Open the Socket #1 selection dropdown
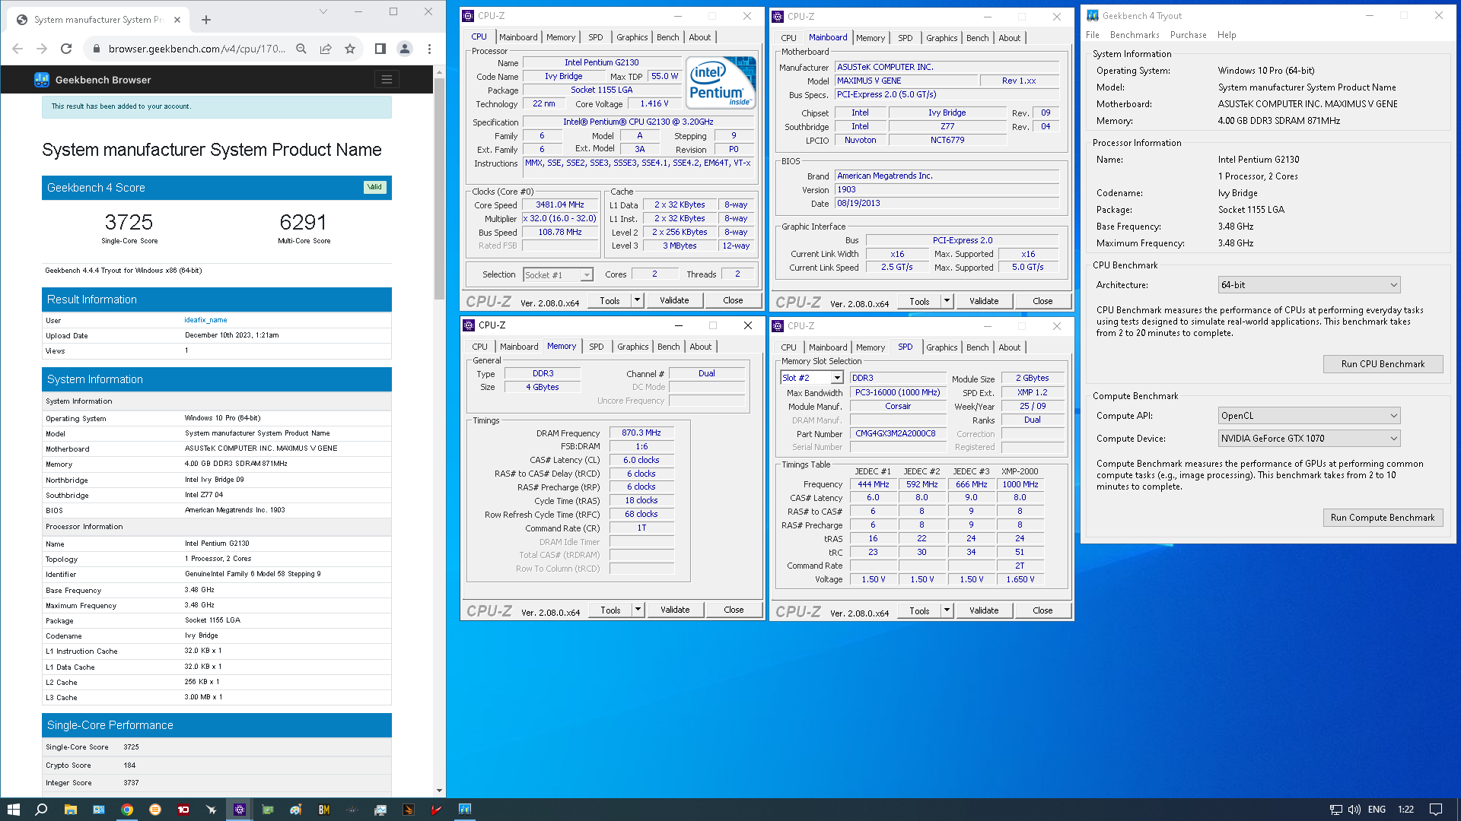Screen dimensions: 1461x821 click(558, 275)
